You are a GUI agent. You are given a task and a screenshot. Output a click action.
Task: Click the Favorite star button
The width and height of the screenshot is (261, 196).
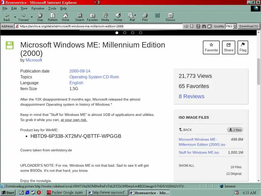point(211,47)
